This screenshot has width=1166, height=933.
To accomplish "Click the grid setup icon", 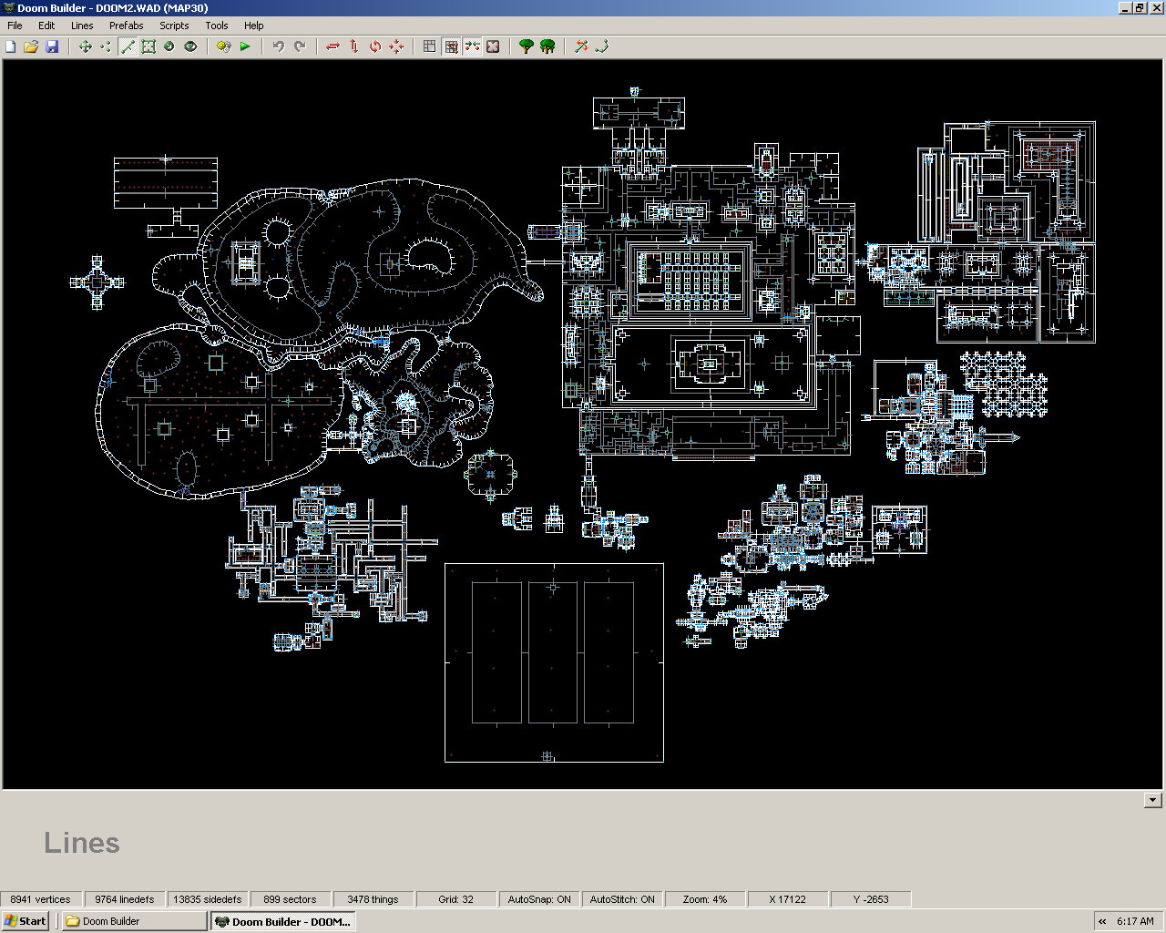I will tap(430, 46).
